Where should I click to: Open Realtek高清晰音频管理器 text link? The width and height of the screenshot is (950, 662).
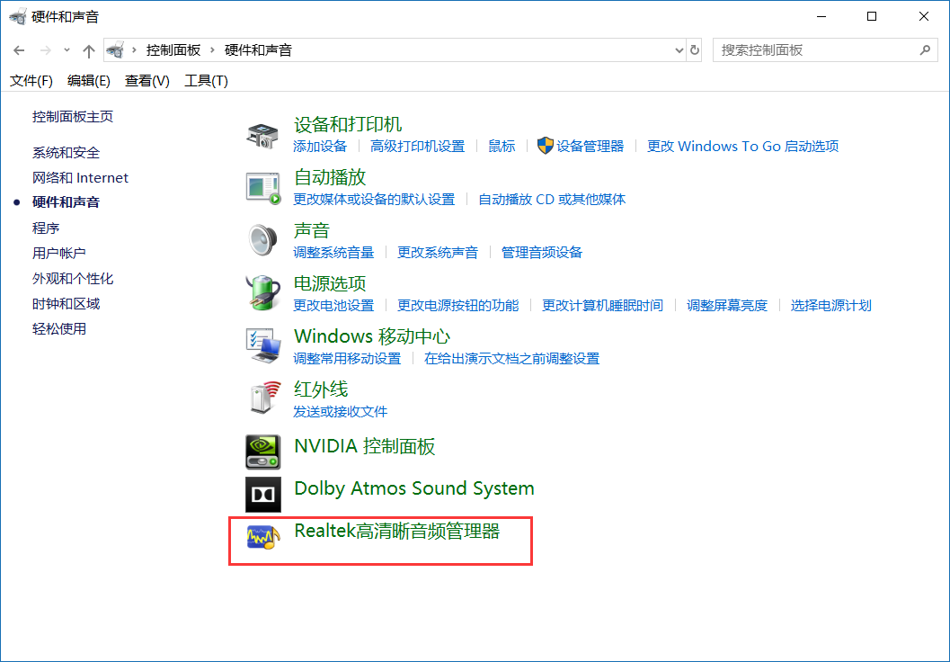[397, 531]
